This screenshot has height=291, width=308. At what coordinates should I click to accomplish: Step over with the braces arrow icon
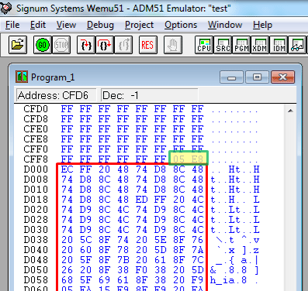click(105, 45)
